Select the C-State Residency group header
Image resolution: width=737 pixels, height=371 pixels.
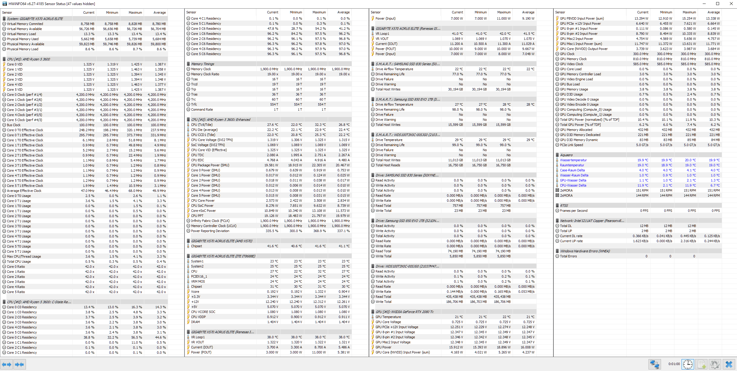[x=84, y=302]
